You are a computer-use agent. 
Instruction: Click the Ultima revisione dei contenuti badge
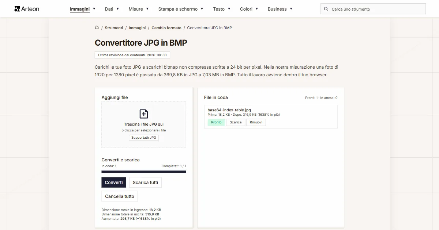click(132, 55)
